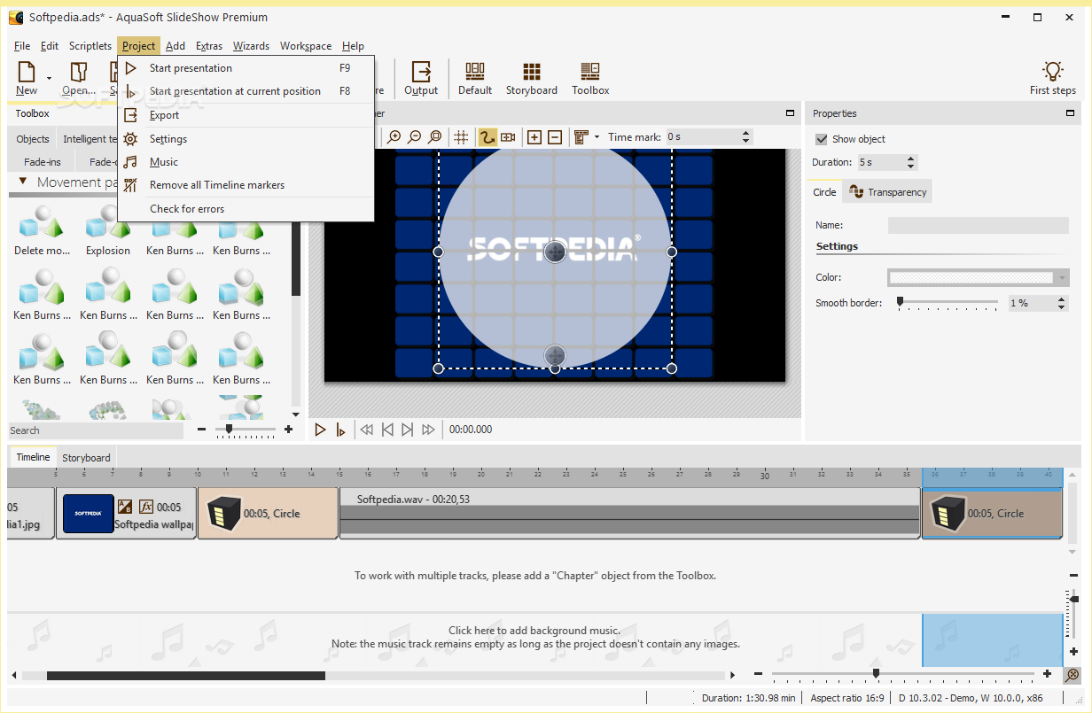This screenshot has width=1092, height=713.
Task: Click the plus square icon in designer toolbar
Action: pos(534,137)
